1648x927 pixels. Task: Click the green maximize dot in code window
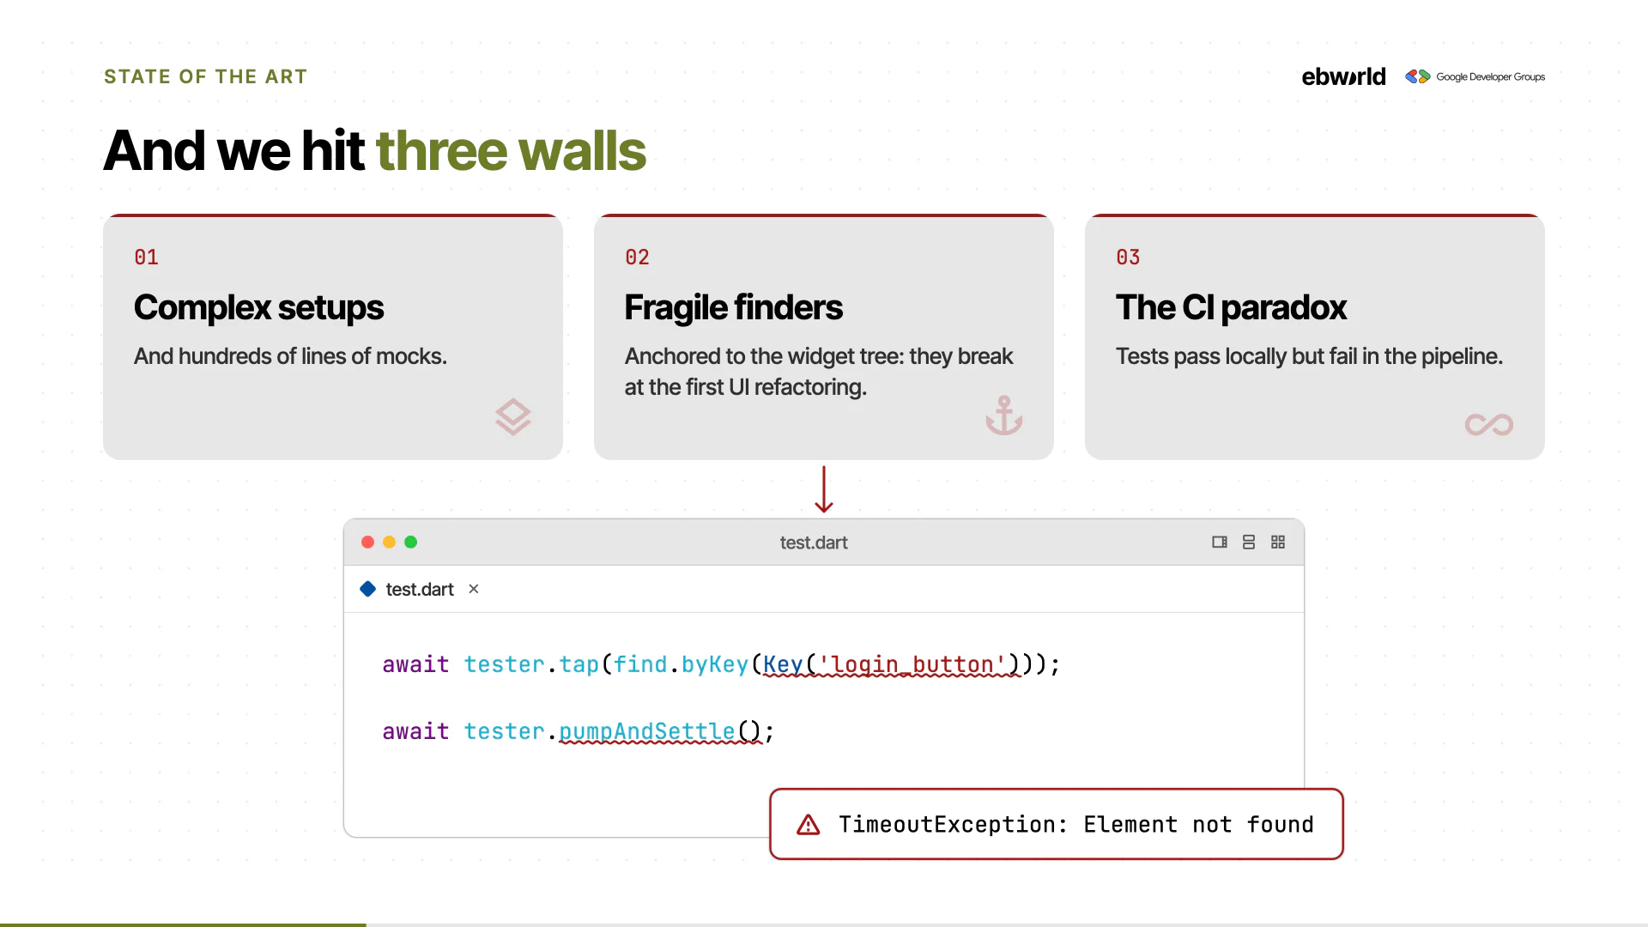(x=411, y=542)
